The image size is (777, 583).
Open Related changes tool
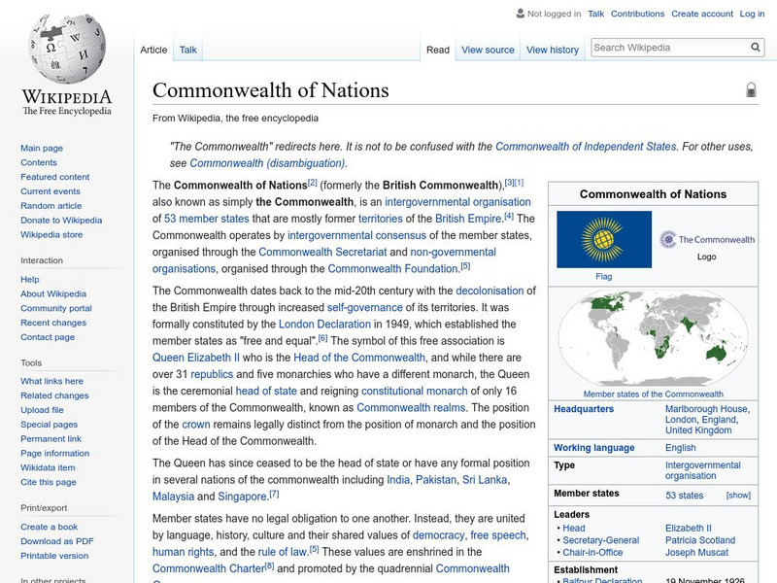[54, 395]
